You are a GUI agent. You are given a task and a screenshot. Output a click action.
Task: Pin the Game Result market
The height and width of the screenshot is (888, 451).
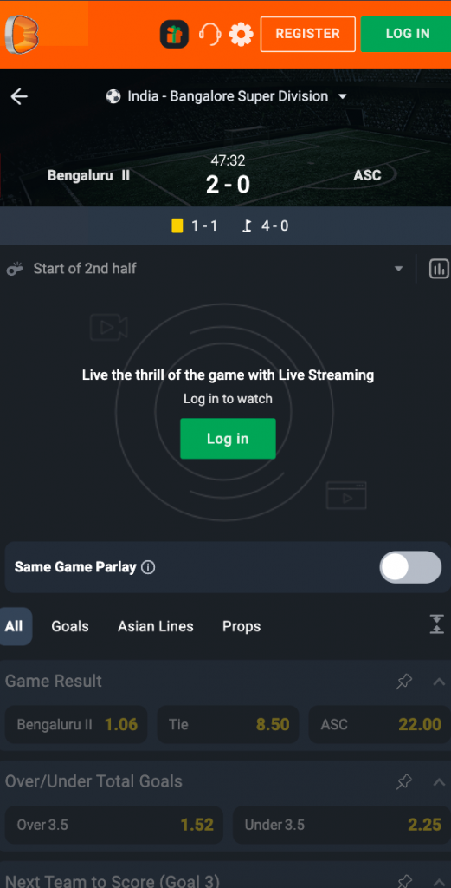click(x=404, y=682)
